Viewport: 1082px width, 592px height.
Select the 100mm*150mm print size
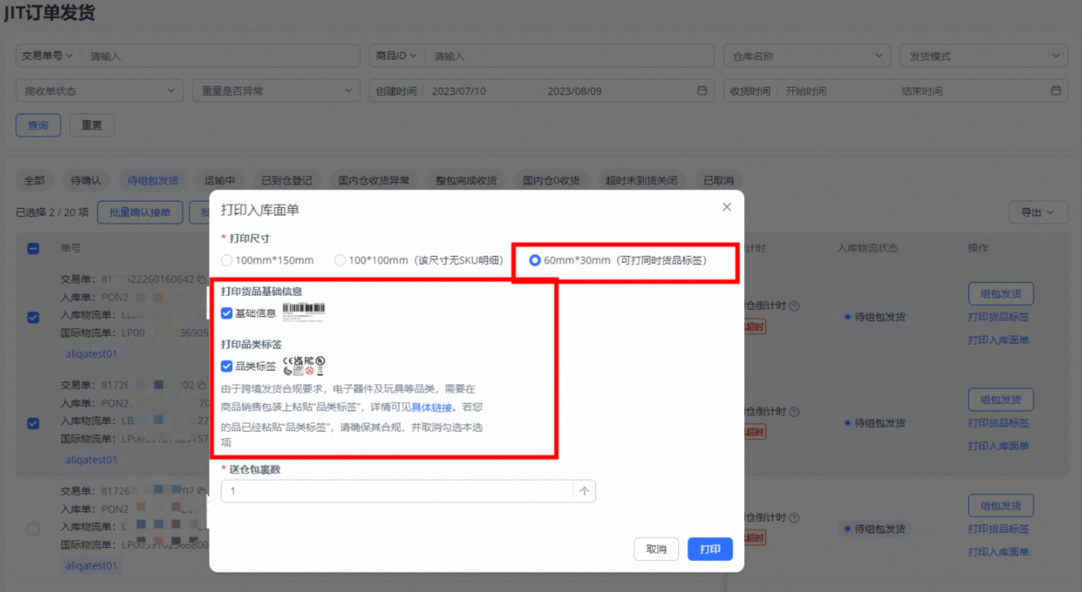point(226,260)
